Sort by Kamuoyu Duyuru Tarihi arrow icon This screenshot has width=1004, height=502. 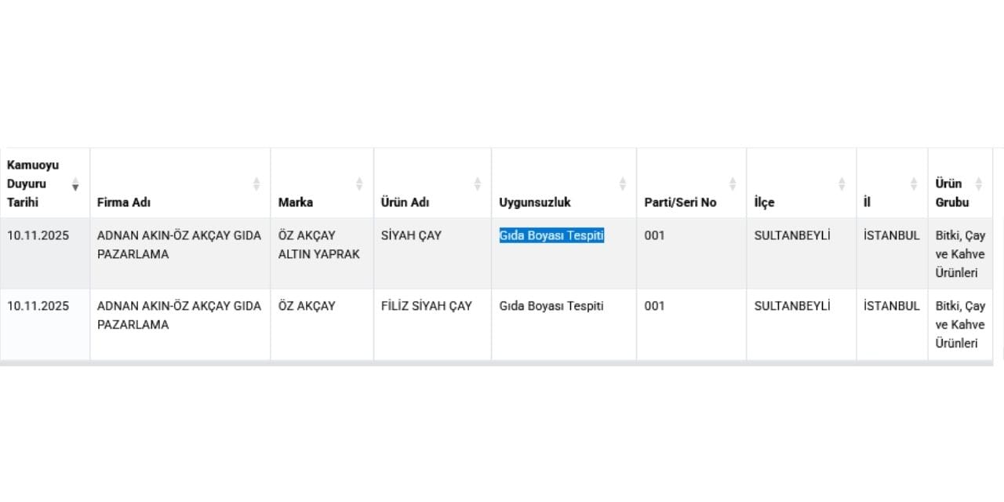(x=75, y=184)
